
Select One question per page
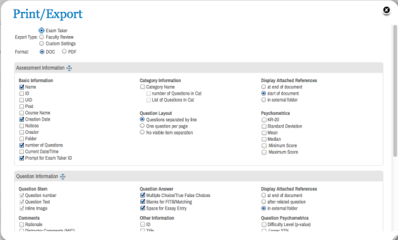click(x=142, y=126)
